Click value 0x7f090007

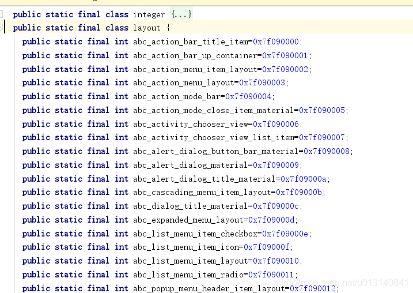pyautogui.click(x=322, y=137)
